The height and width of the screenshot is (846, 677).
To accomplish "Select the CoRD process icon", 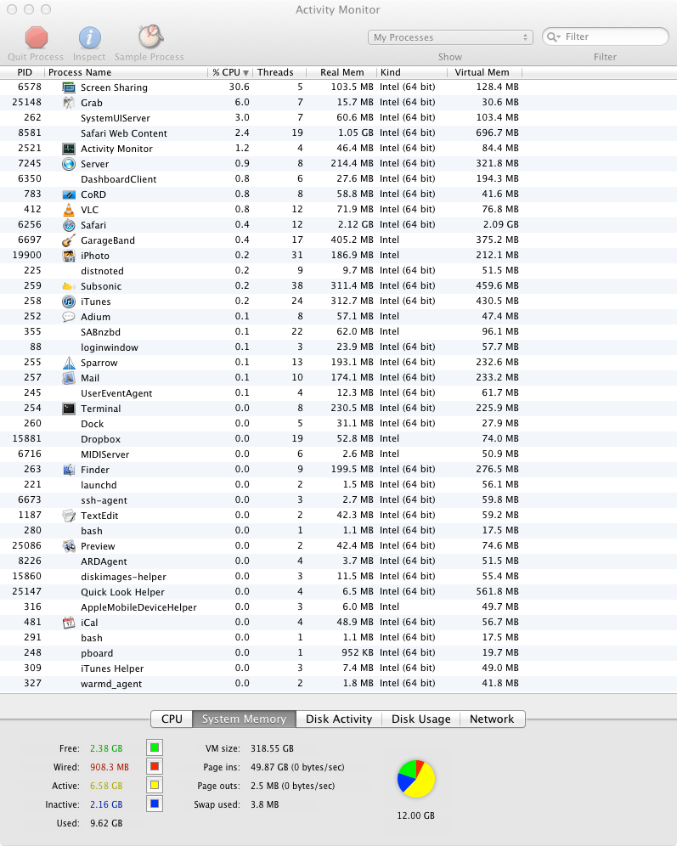I will click(x=69, y=195).
